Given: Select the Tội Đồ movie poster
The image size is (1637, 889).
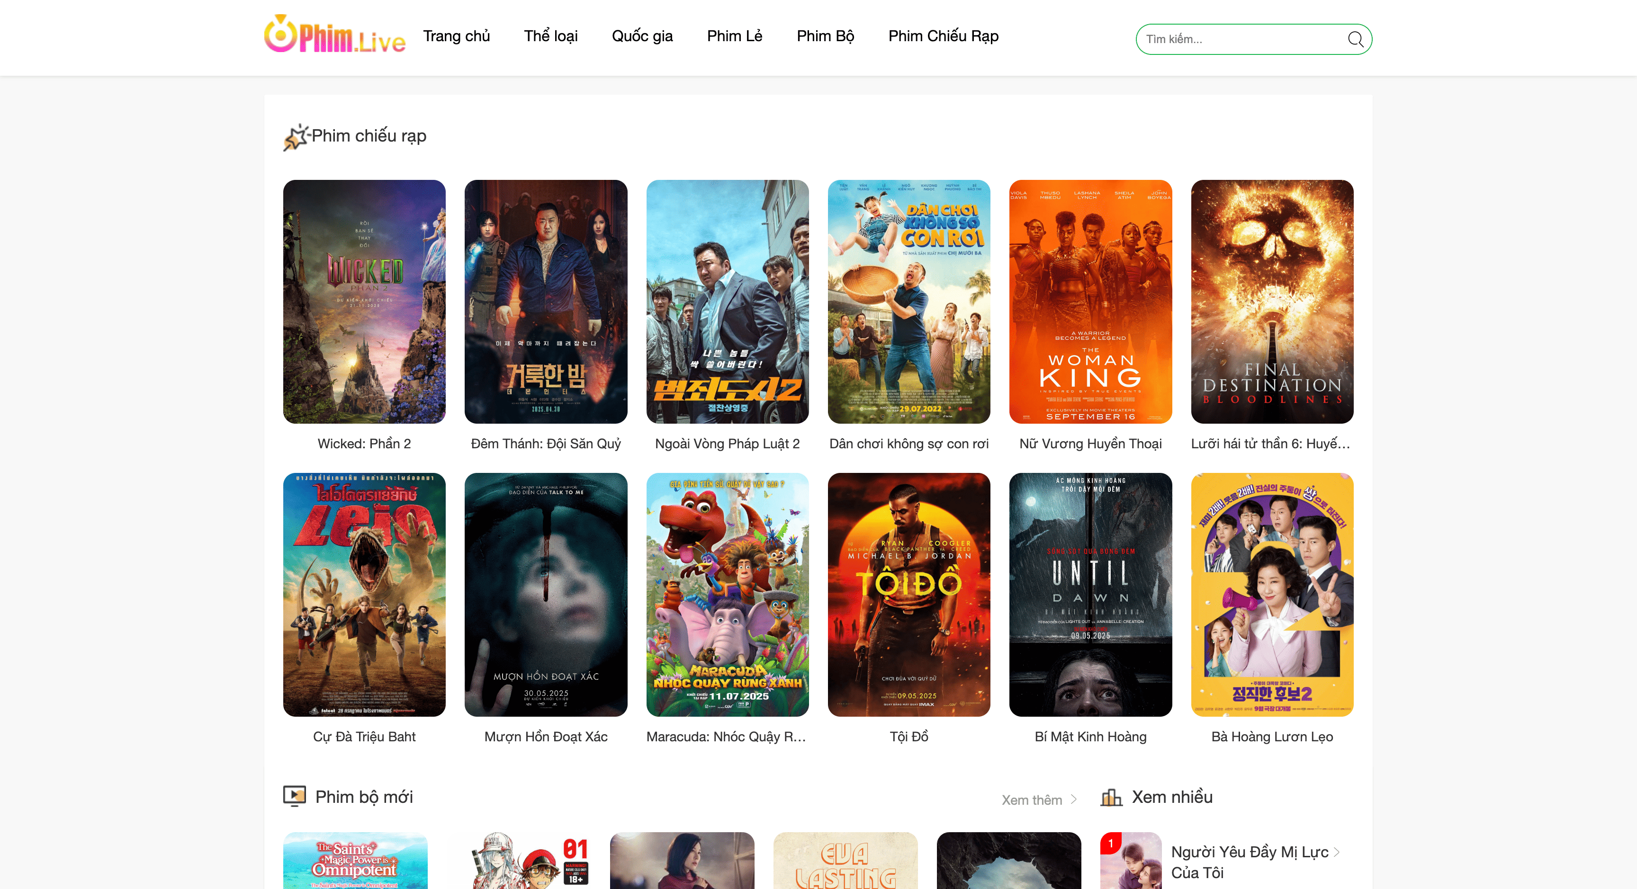Looking at the screenshot, I should (909, 595).
